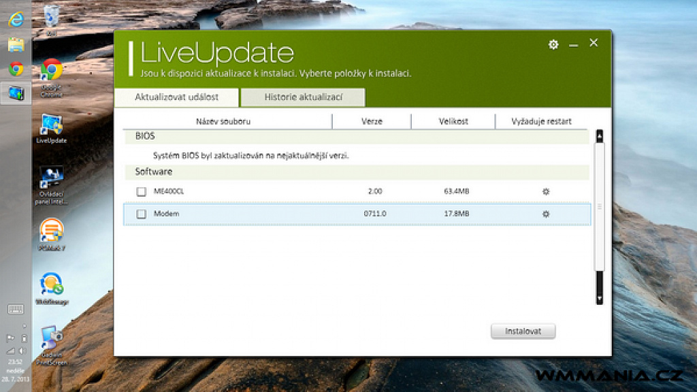Click the BIOS up-to-date message text
This screenshot has height=392, width=697.
tap(250, 156)
